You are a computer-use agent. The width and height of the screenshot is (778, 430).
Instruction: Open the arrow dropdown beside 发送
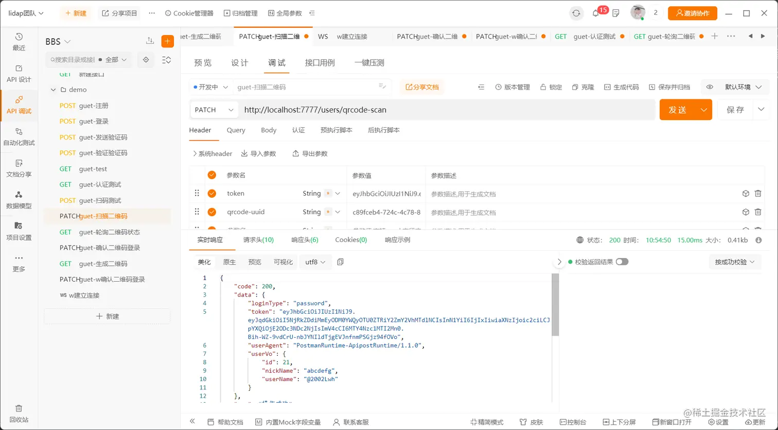tap(704, 110)
